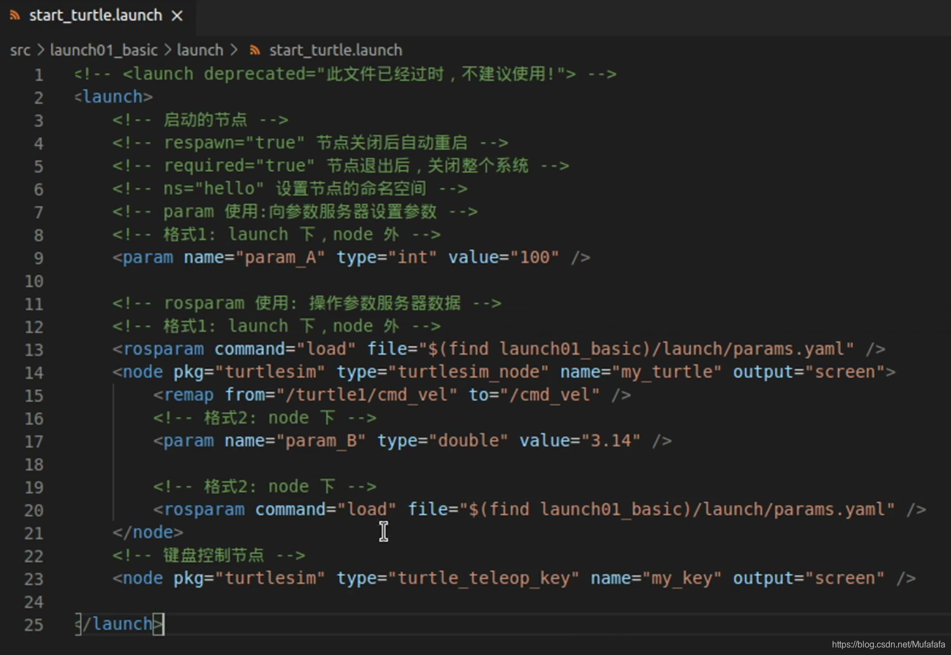
Task: Click the closing </node> tag
Action: point(148,532)
